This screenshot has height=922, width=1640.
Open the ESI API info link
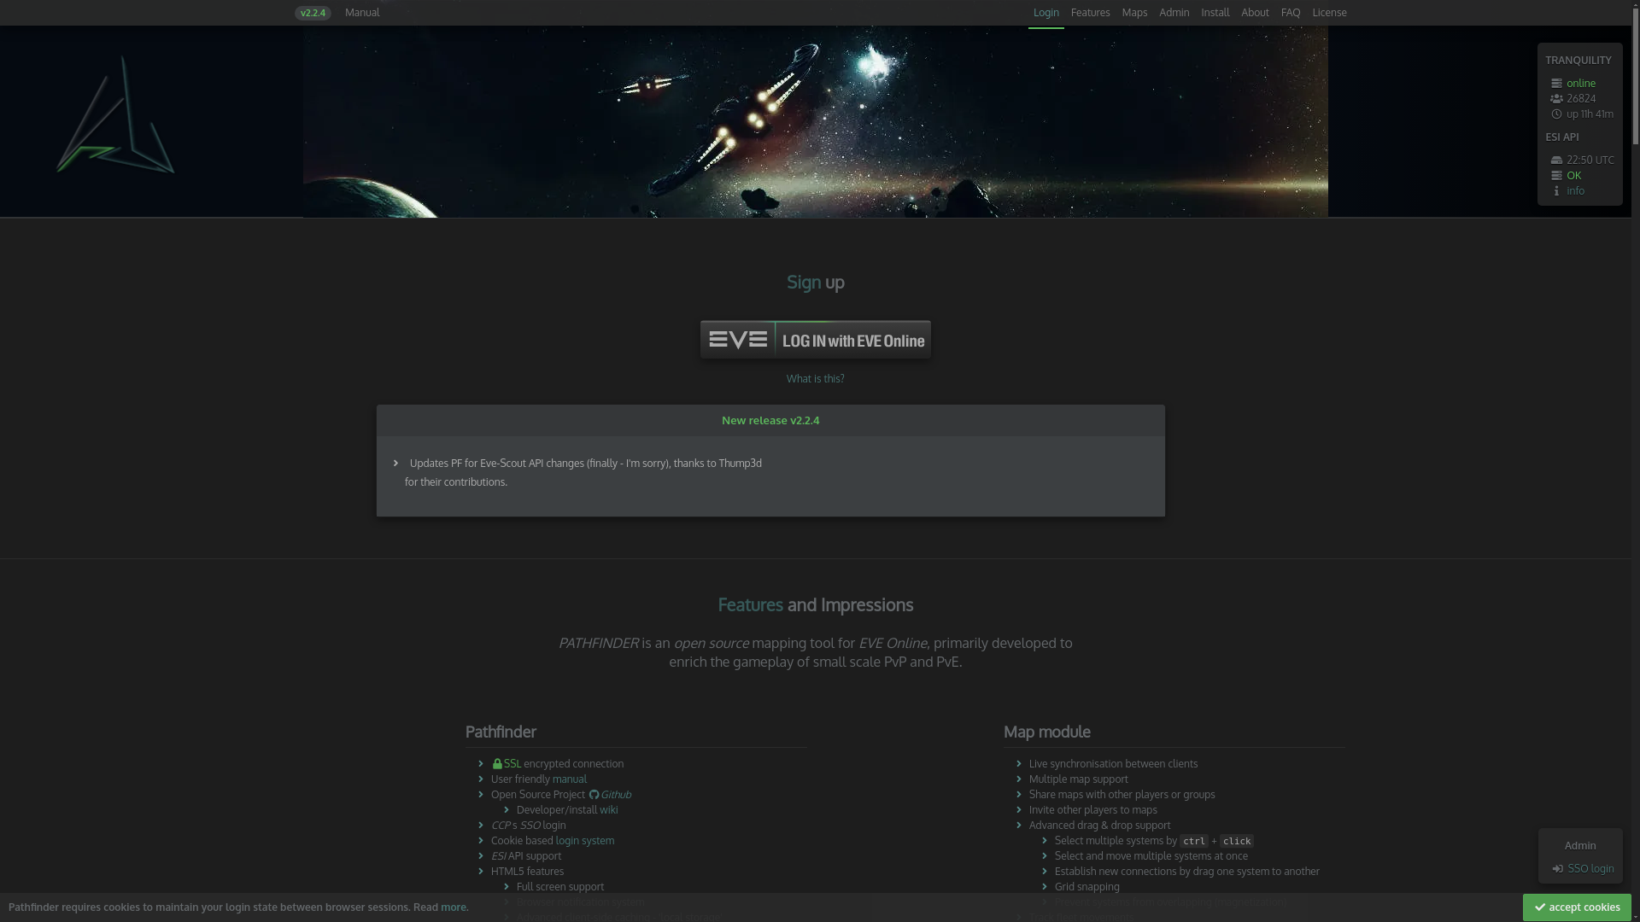pos(1575,191)
